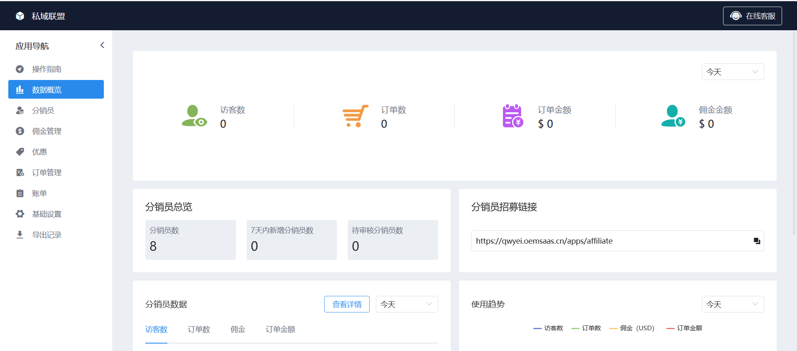Click the orange 订单数 shopping cart icon

tap(355, 116)
